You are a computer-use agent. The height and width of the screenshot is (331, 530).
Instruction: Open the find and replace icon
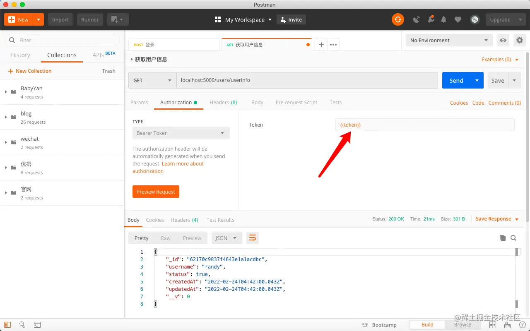(x=22, y=325)
